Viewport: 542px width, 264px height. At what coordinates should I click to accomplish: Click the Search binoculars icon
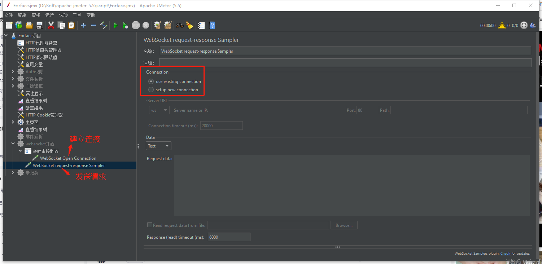[x=179, y=25]
